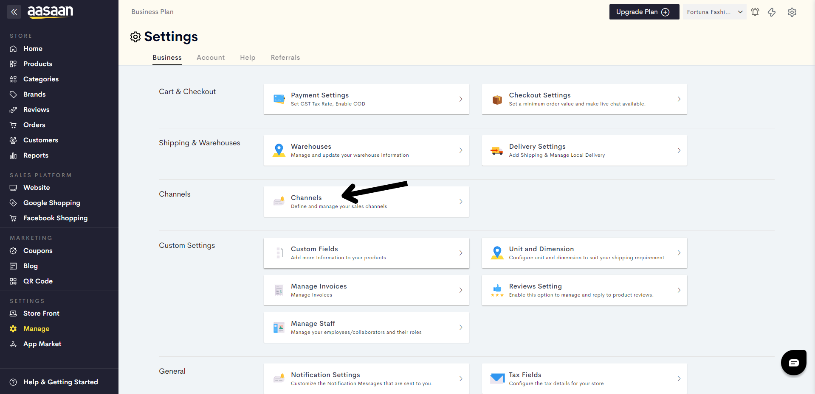
Task: Click the Store Front icon
Action: coord(13,314)
